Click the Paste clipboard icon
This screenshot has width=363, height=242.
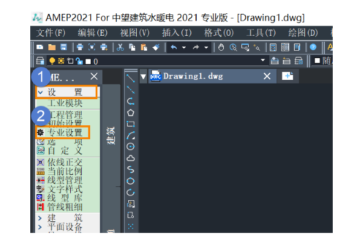click(144, 47)
